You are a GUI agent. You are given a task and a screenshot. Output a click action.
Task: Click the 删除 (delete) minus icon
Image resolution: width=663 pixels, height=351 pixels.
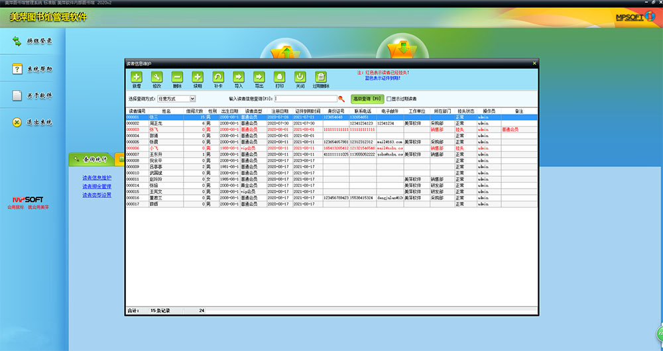(x=177, y=77)
